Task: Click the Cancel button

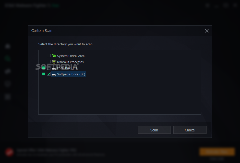Action: [190, 130]
